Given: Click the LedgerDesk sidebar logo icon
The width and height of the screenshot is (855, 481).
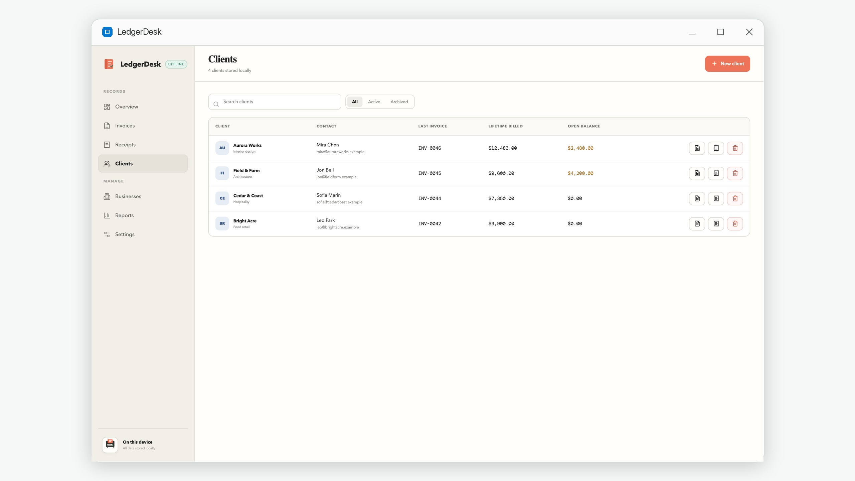Looking at the screenshot, I should 109,64.
